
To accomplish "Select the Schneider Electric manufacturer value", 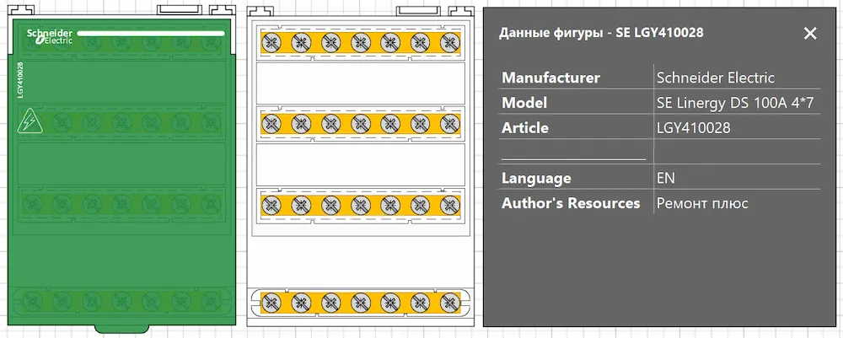I will [x=715, y=78].
